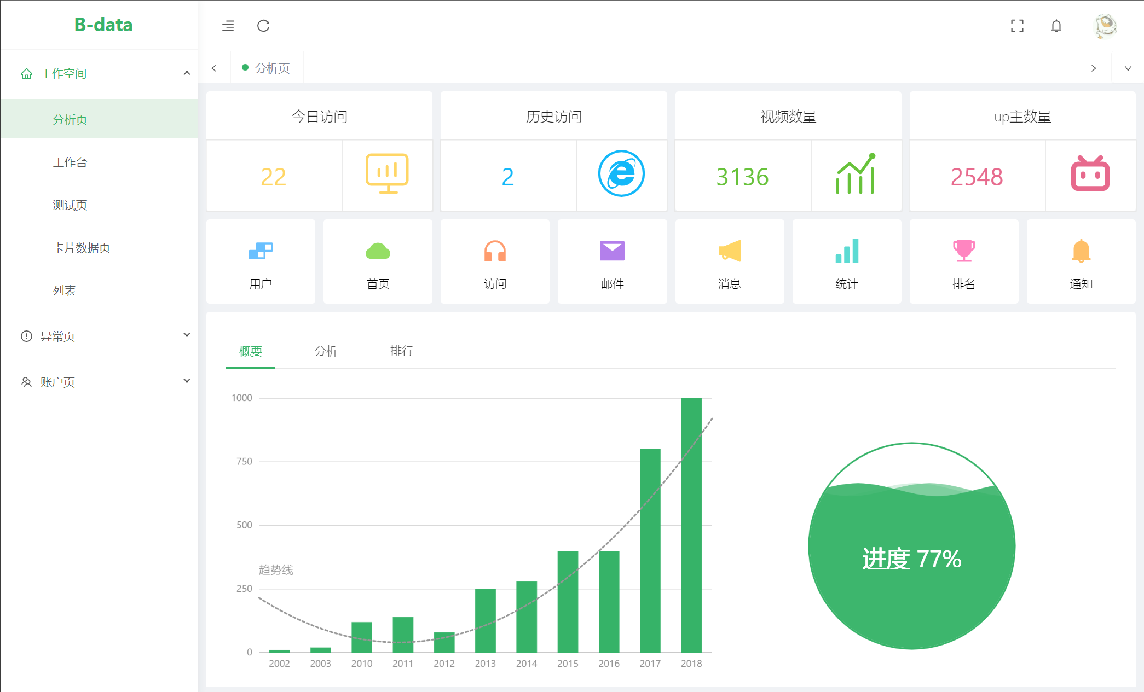The height and width of the screenshot is (692, 1144).
Task: Open the 消息 megaphone icon
Action: point(730,251)
